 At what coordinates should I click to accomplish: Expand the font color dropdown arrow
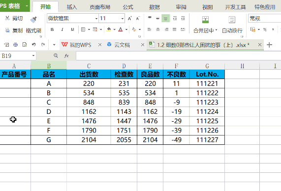coord(126,29)
